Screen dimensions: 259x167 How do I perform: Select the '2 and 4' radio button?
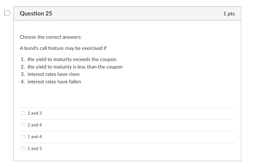[x=23, y=125]
